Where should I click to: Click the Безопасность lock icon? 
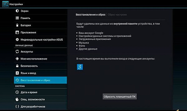pyautogui.click(x=17, y=66)
